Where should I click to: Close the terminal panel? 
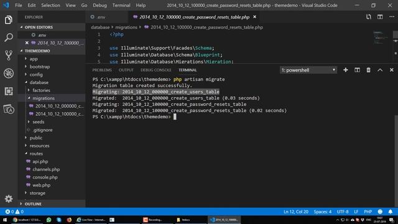click(x=391, y=70)
